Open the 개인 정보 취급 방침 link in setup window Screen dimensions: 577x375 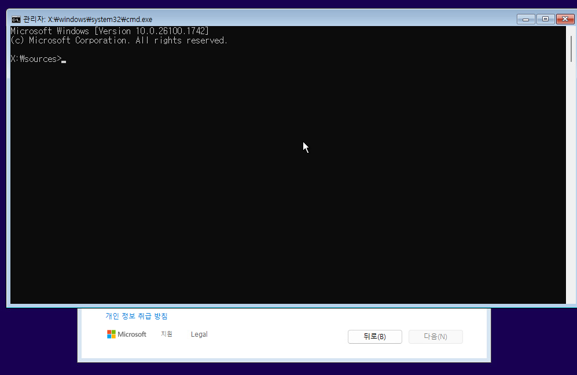137,316
